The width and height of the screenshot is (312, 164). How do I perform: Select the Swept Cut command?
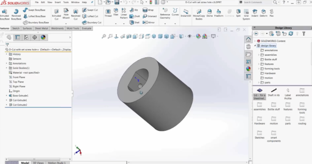[x=90, y=10]
